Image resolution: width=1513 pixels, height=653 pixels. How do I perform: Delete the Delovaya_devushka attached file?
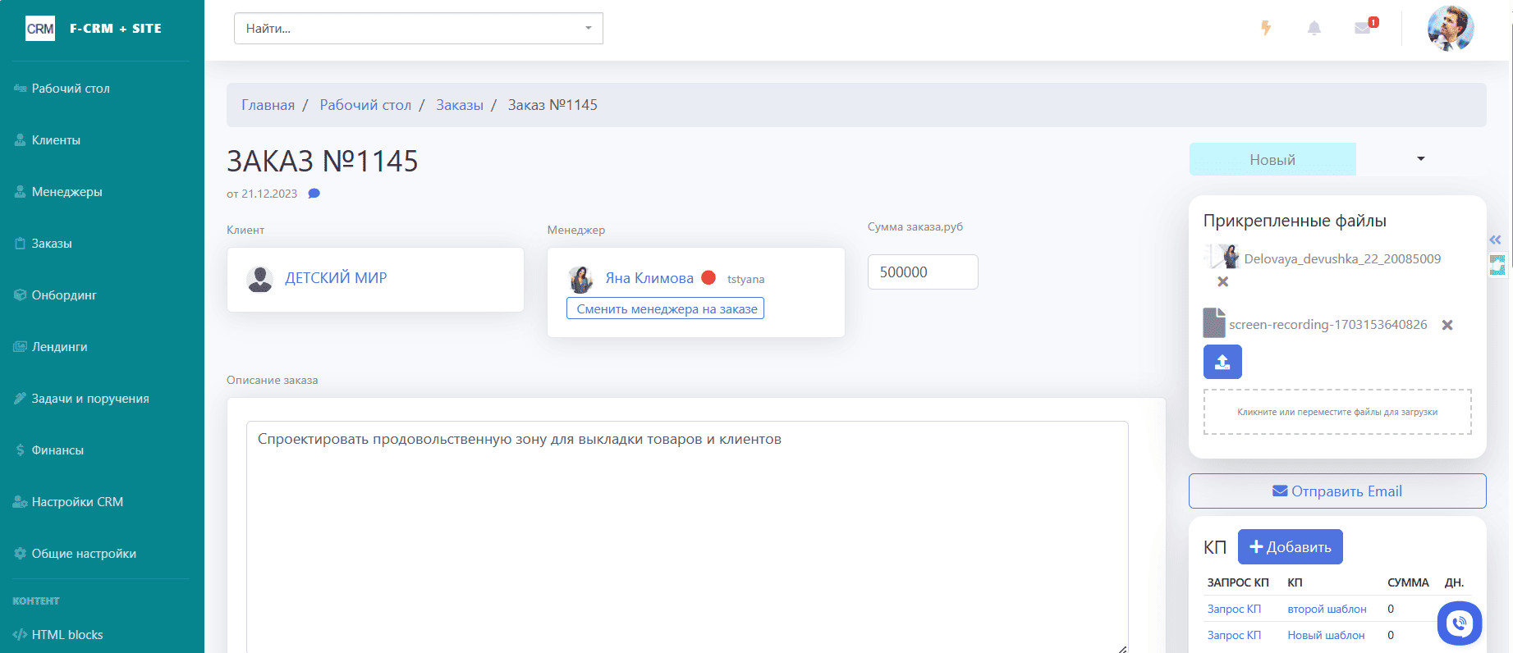(x=1222, y=281)
